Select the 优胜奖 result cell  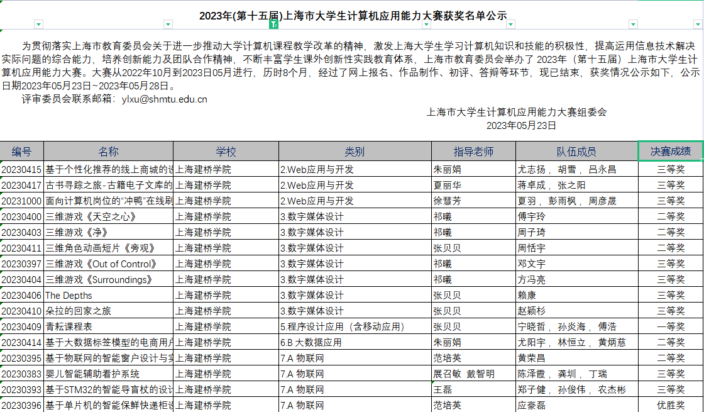(670, 406)
